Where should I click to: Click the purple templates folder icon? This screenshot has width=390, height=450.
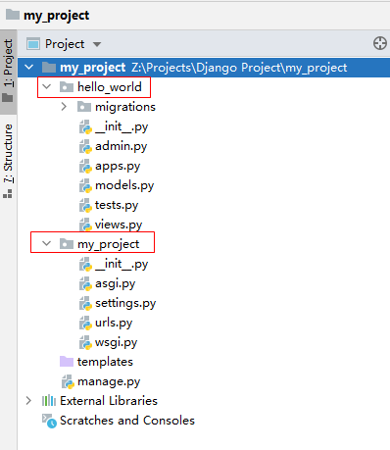click(x=67, y=362)
